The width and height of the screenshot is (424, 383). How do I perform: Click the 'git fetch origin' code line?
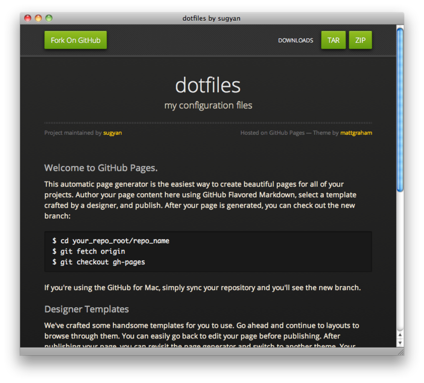click(x=89, y=251)
